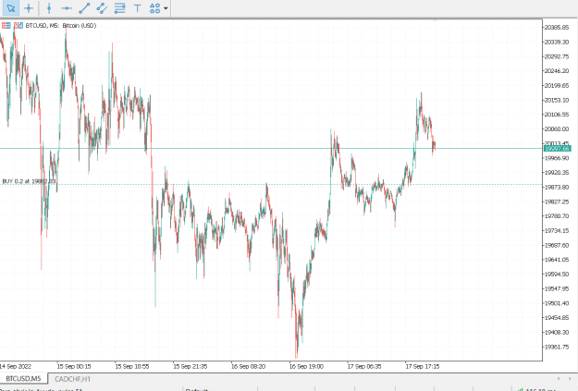Screen dimensions: 578x391
Task: Click the 16 Sep 19:00 time label
Action: 306,366
